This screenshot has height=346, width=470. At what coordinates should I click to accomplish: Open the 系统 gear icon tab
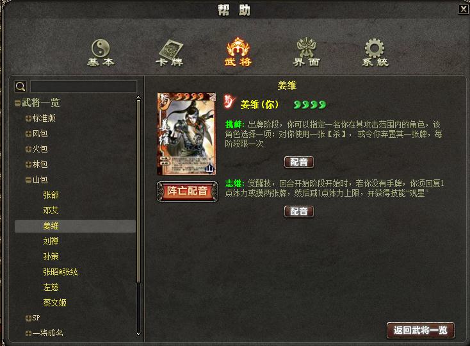[x=375, y=53]
